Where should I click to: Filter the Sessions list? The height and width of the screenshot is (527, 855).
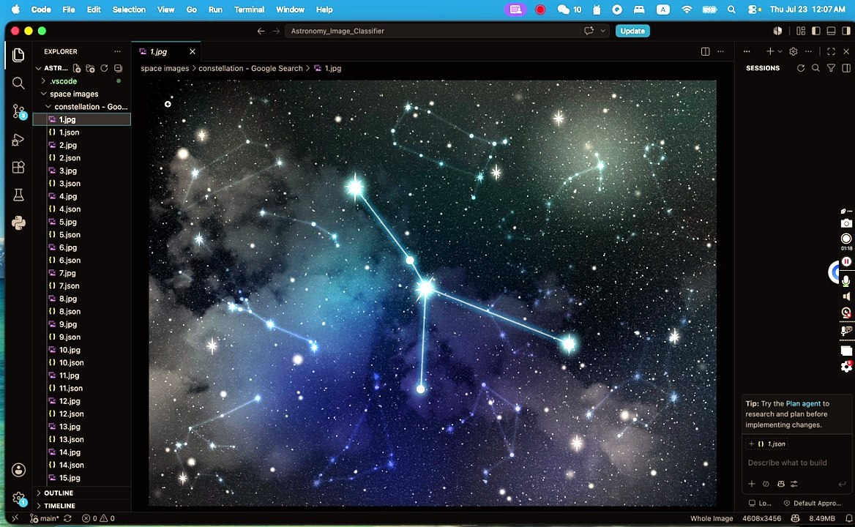click(x=831, y=68)
